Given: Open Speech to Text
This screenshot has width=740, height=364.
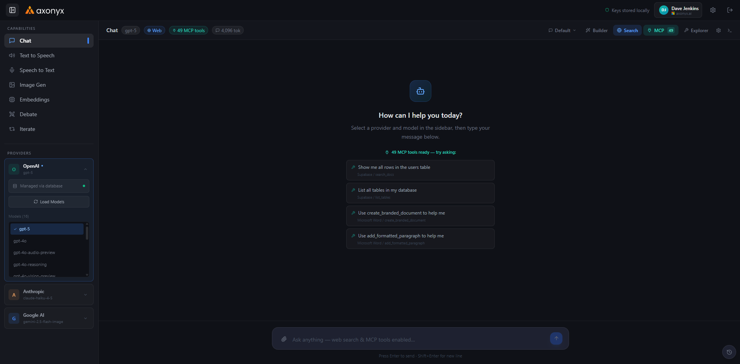Looking at the screenshot, I should click(49, 70).
